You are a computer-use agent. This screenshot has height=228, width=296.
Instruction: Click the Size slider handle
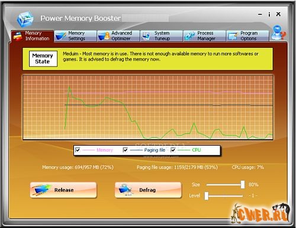pyautogui.click(x=243, y=185)
